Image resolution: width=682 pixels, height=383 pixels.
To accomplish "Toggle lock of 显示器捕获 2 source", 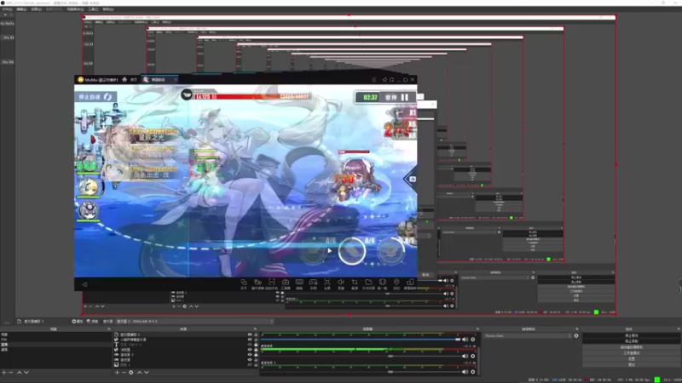I will [256, 334].
